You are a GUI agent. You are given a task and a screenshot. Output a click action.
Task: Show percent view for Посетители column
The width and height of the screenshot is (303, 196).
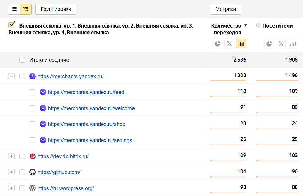click(281, 44)
